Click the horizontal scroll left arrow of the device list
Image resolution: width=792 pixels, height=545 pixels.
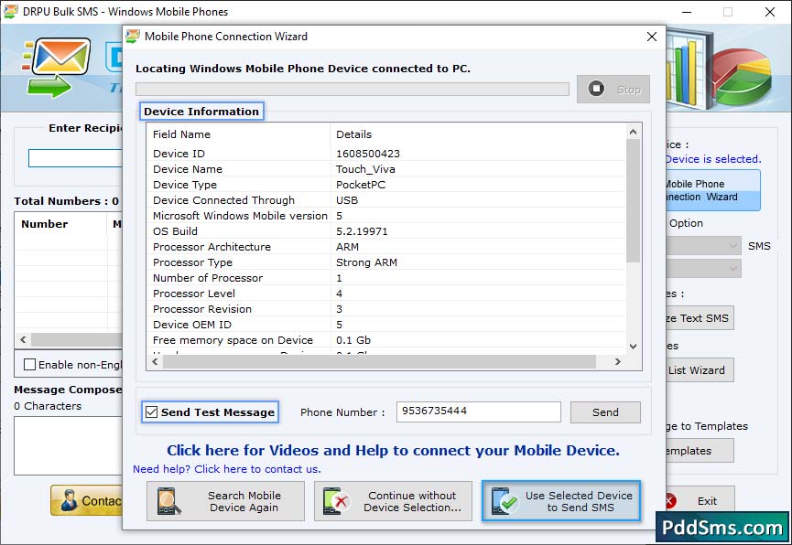coord(155,361)
